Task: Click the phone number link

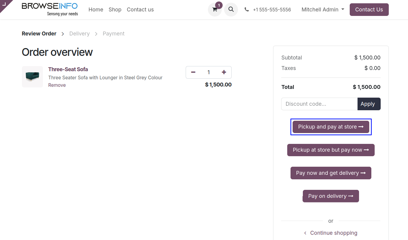Action: tap(272, 10)
